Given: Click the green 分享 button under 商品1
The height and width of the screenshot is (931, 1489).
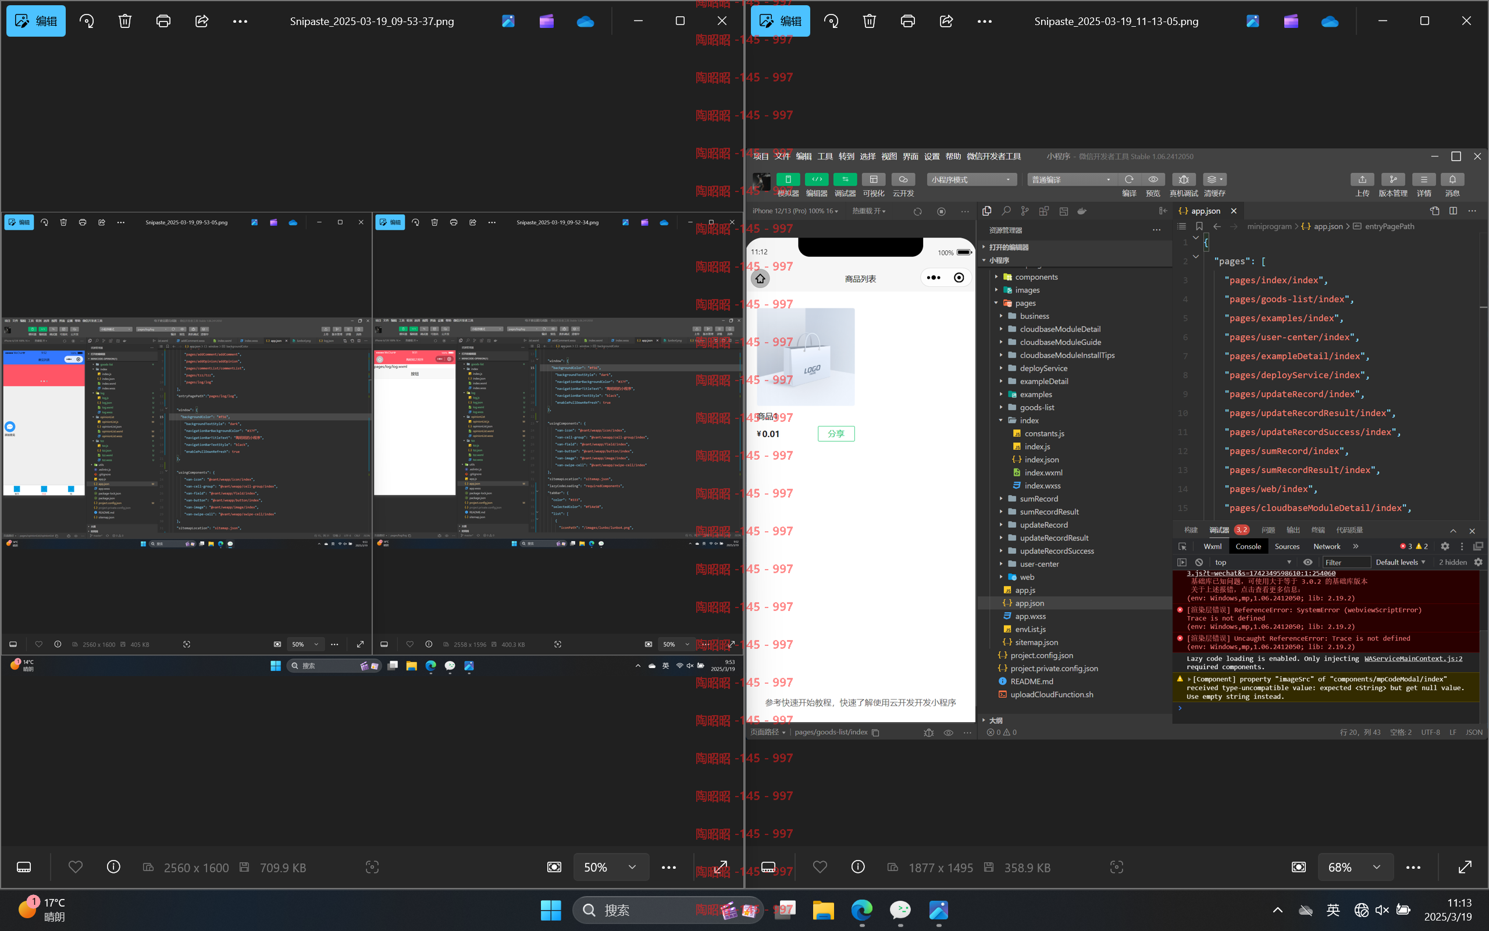Looking at the screenshot, I should tap(836, 433).
